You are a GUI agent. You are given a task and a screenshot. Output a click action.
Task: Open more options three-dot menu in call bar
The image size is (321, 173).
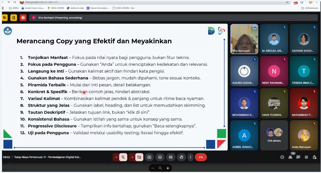point(190,157)
